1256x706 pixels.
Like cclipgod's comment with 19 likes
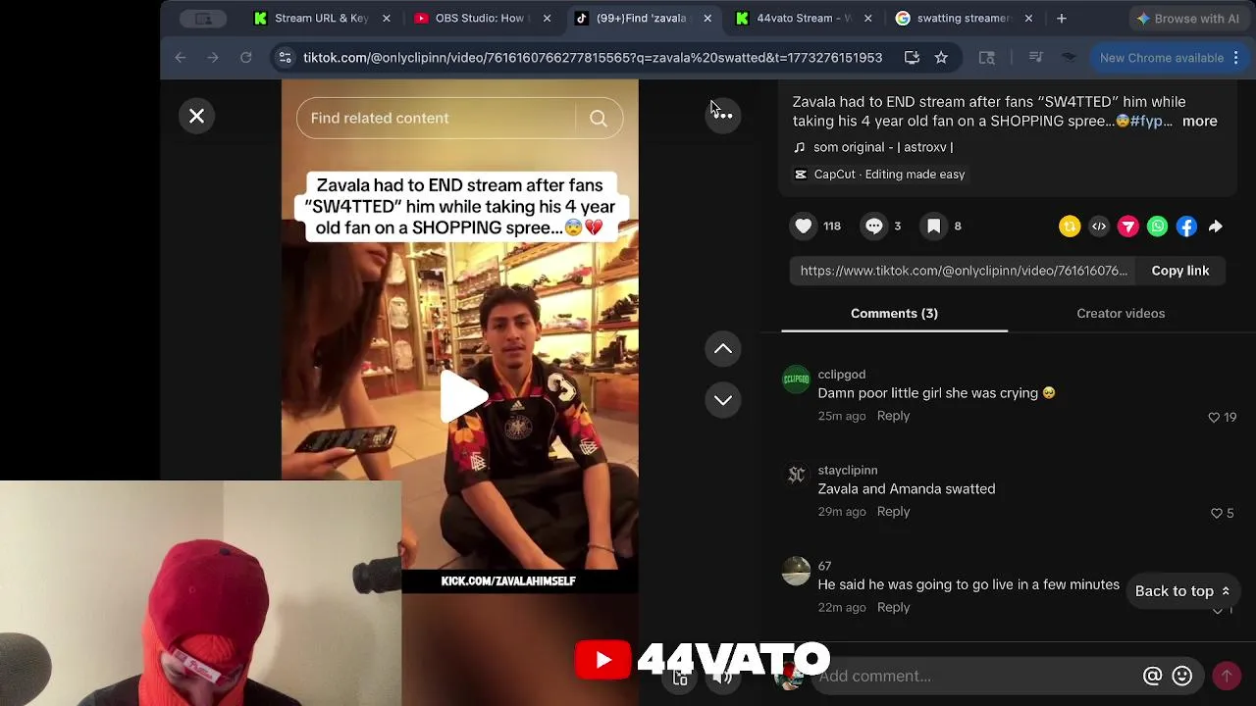(1214, 418)
